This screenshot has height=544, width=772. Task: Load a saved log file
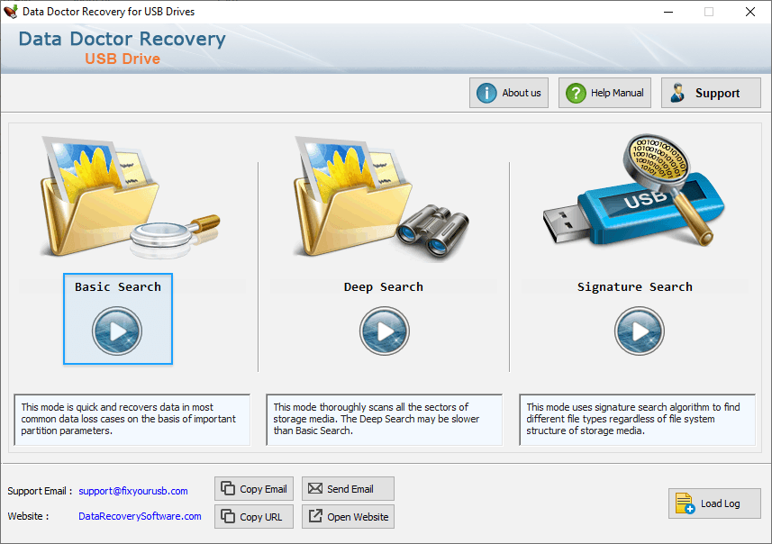pyautogui.click(x=714, y=503)
